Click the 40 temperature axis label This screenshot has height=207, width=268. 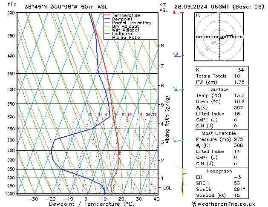point(156,199)
